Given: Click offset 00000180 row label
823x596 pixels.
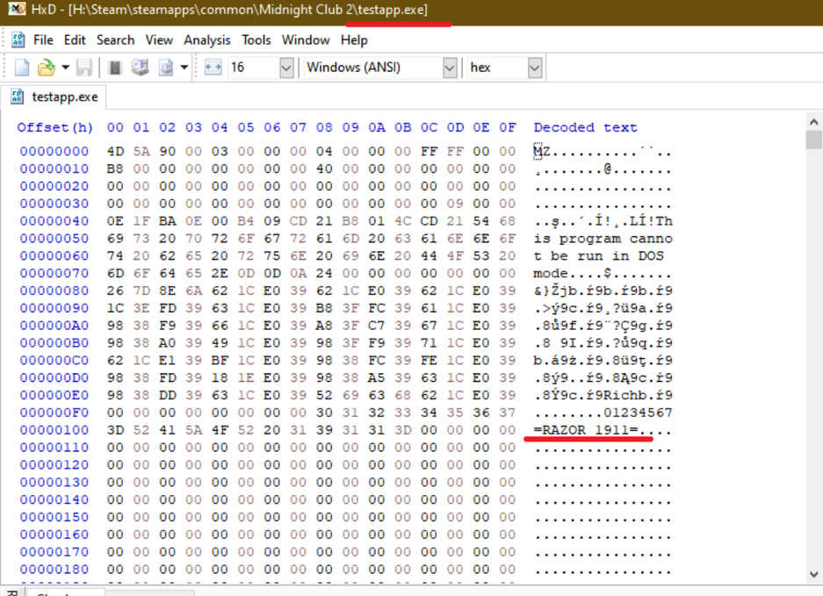Looking at the screenshot, I should click(54, 570).
